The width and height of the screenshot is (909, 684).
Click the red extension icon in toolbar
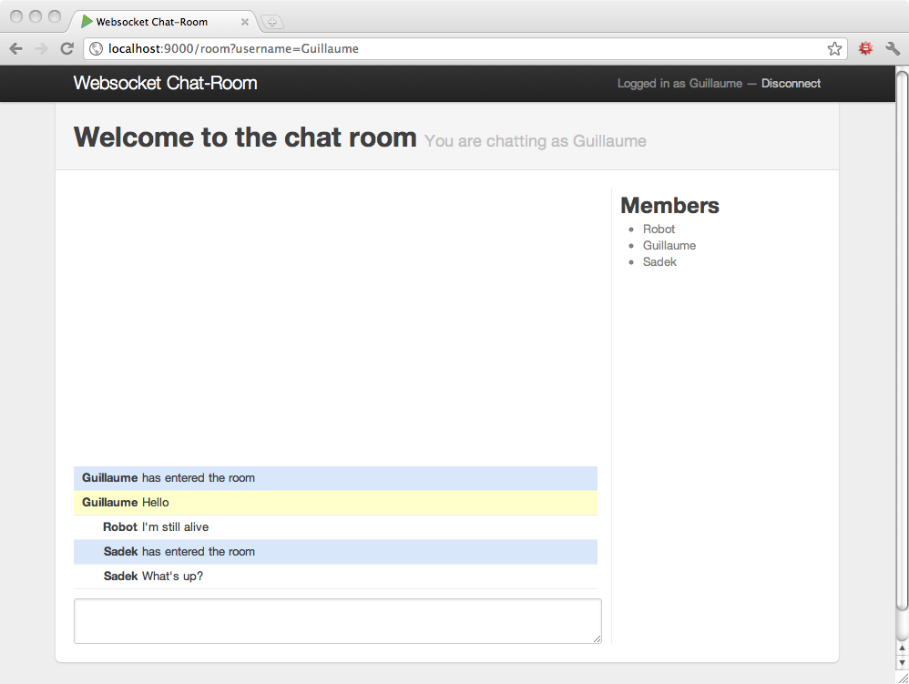pos(865,49)
